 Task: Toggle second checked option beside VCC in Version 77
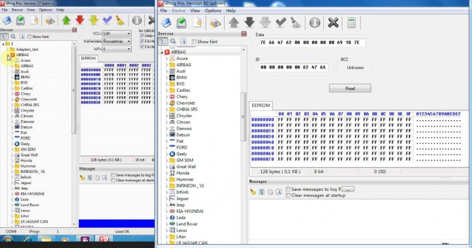(142, 41)
